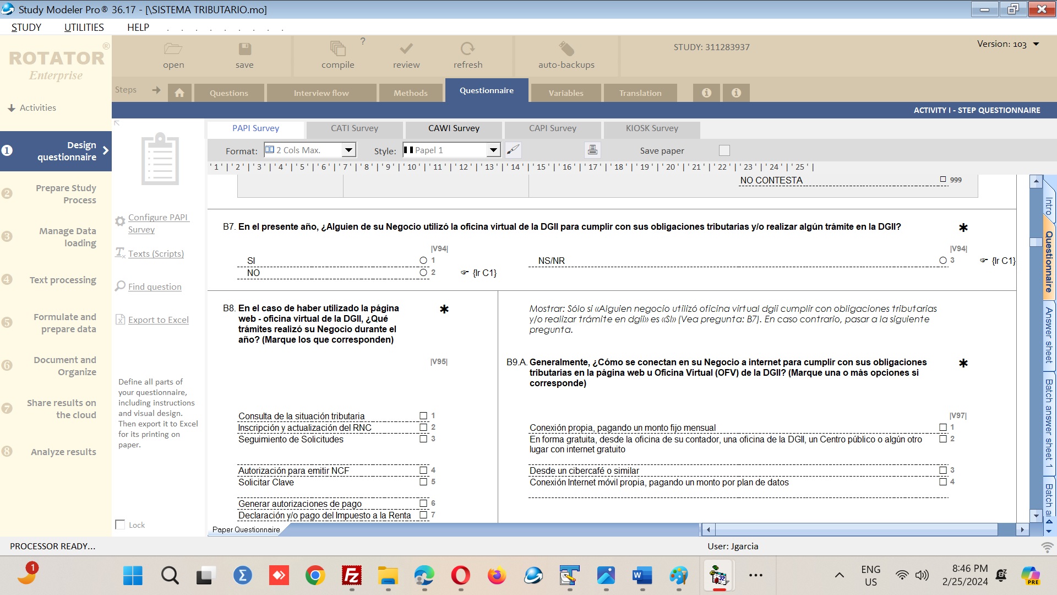Click the review checkmark icon
This screenshot has height=595, width=1057.
point(406,49)
